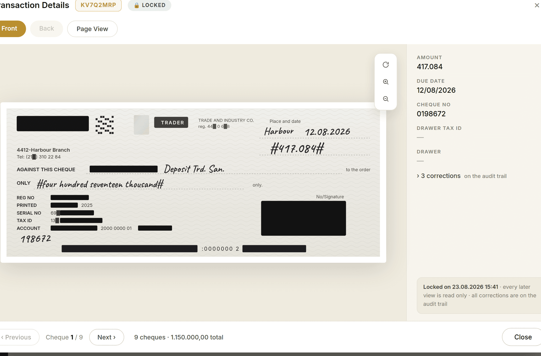541x356 pixels.
Task: Select the due date 12/08/2026
Action: coord(436,90)
